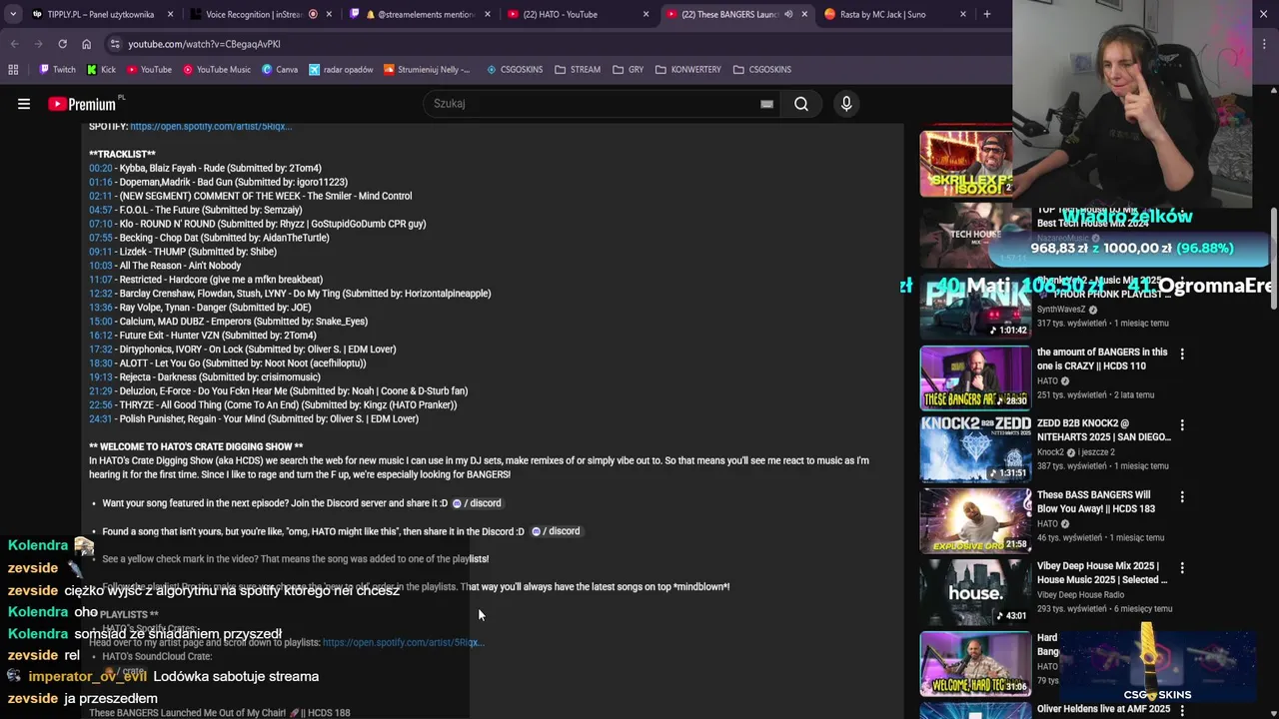Click the search magnifier button

coord(801,104)
